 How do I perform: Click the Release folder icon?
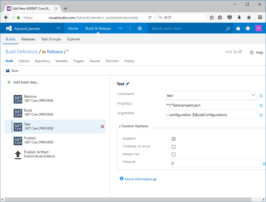[44, 52]
